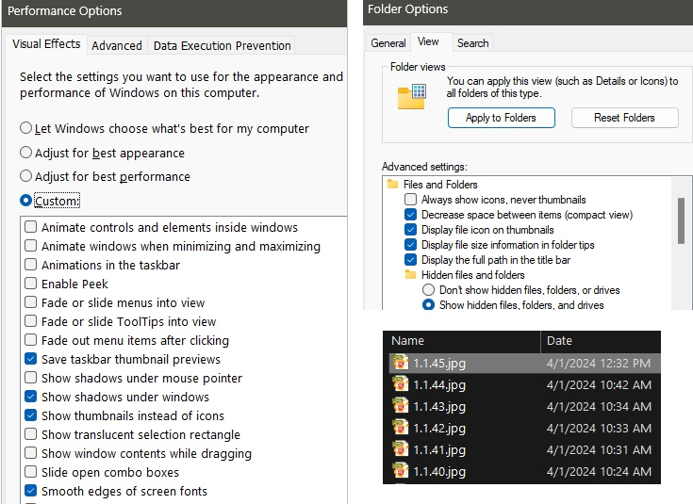This screenshot has width=693, height=504.
Task: Select the file name 1.1.40.jpg
Action: coord(439,471)
